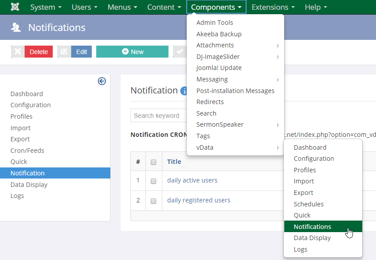Toggle the select-all checkbox in table header
The image size is (376, 260).
coord(153,162)
